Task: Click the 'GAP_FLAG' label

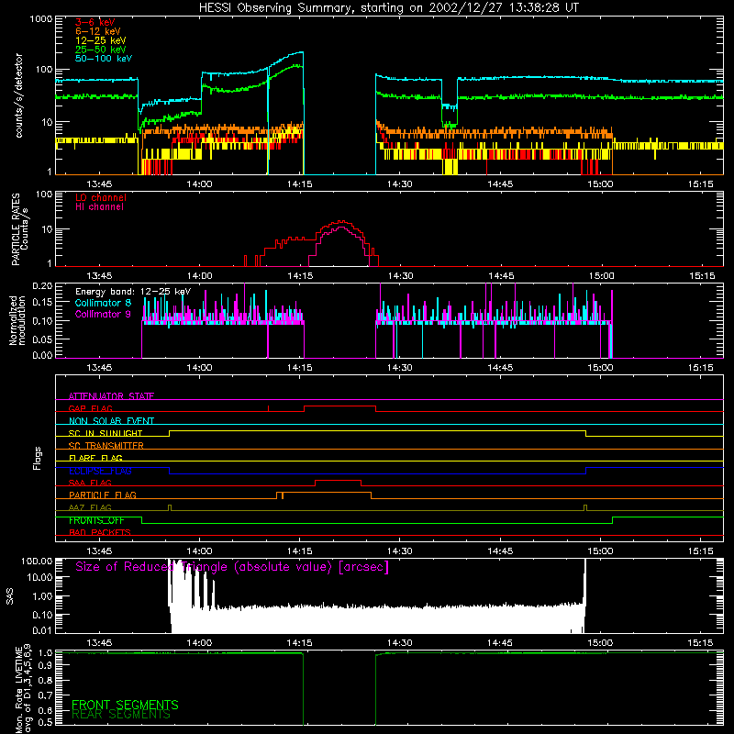Action: click(90, 408)
